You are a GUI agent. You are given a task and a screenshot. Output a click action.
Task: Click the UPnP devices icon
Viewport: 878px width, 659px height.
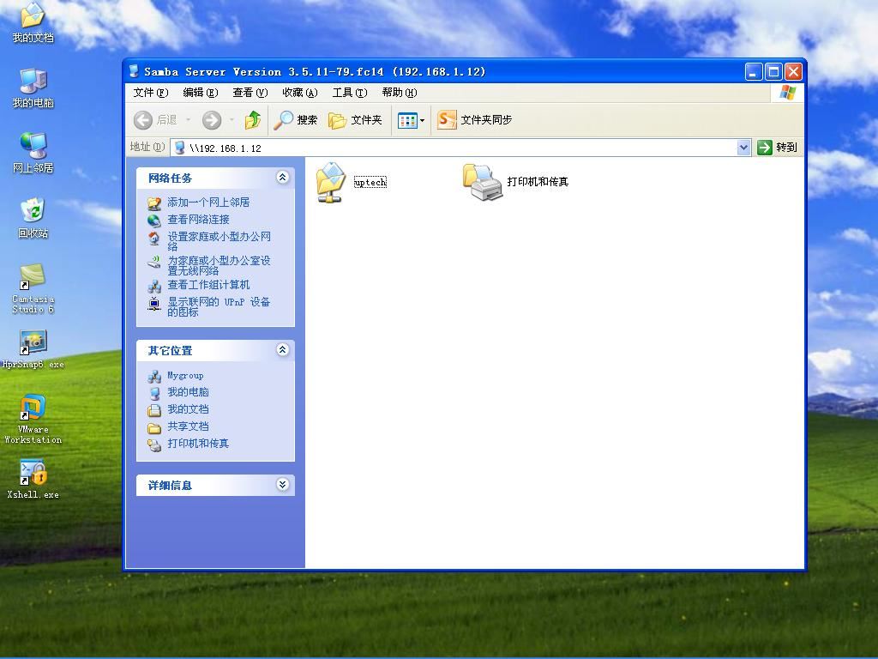point(154,304)
